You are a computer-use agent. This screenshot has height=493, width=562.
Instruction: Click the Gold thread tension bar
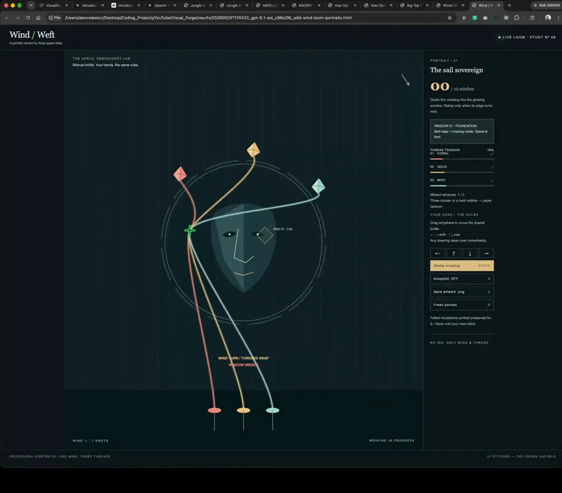pyautogui.click(x=462, y=172)
